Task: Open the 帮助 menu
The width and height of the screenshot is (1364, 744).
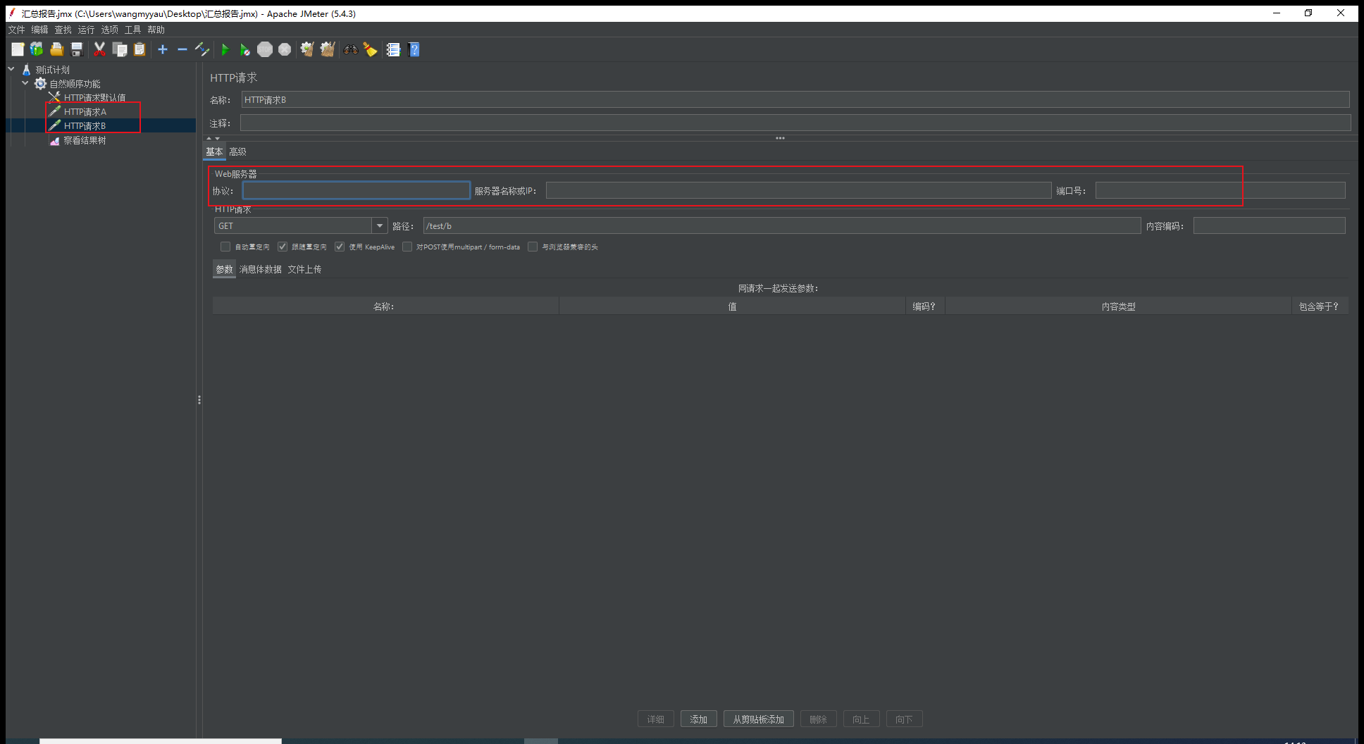Action: (x=156, y=30)
